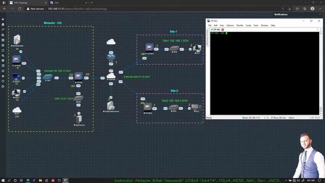The height and width of the screenshot is (183, 325).
Task: Select the DMZ switch node
Action: tap(78, 98)
